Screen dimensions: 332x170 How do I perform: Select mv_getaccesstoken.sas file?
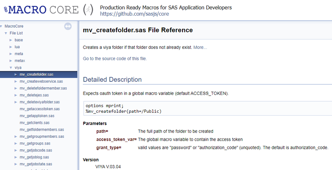click(40, 109)
